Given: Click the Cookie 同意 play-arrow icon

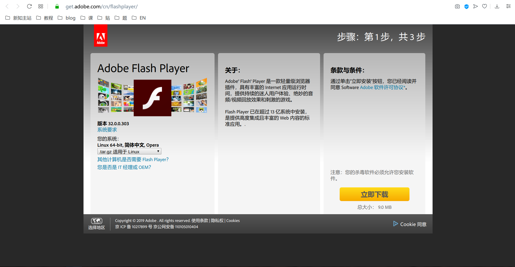Looking at the screenshot, I should [396, 224].
